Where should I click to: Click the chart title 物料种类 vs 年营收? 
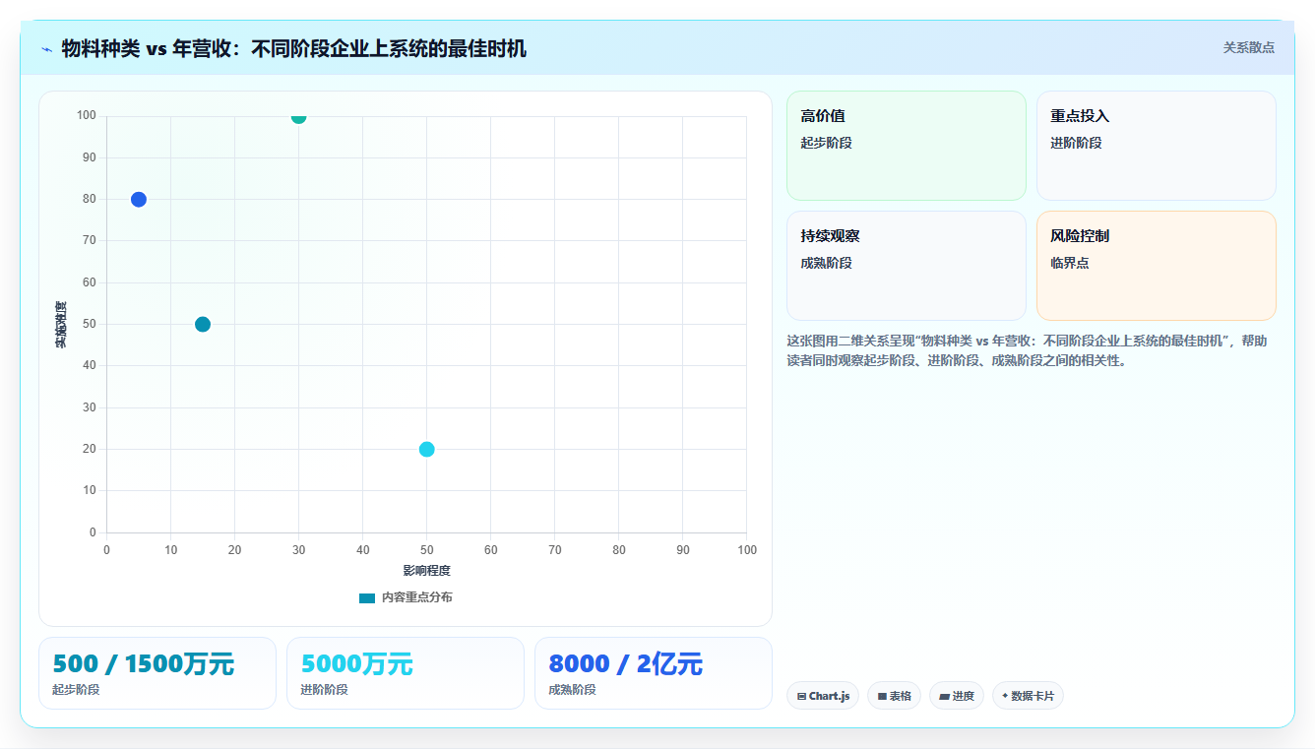293,48
